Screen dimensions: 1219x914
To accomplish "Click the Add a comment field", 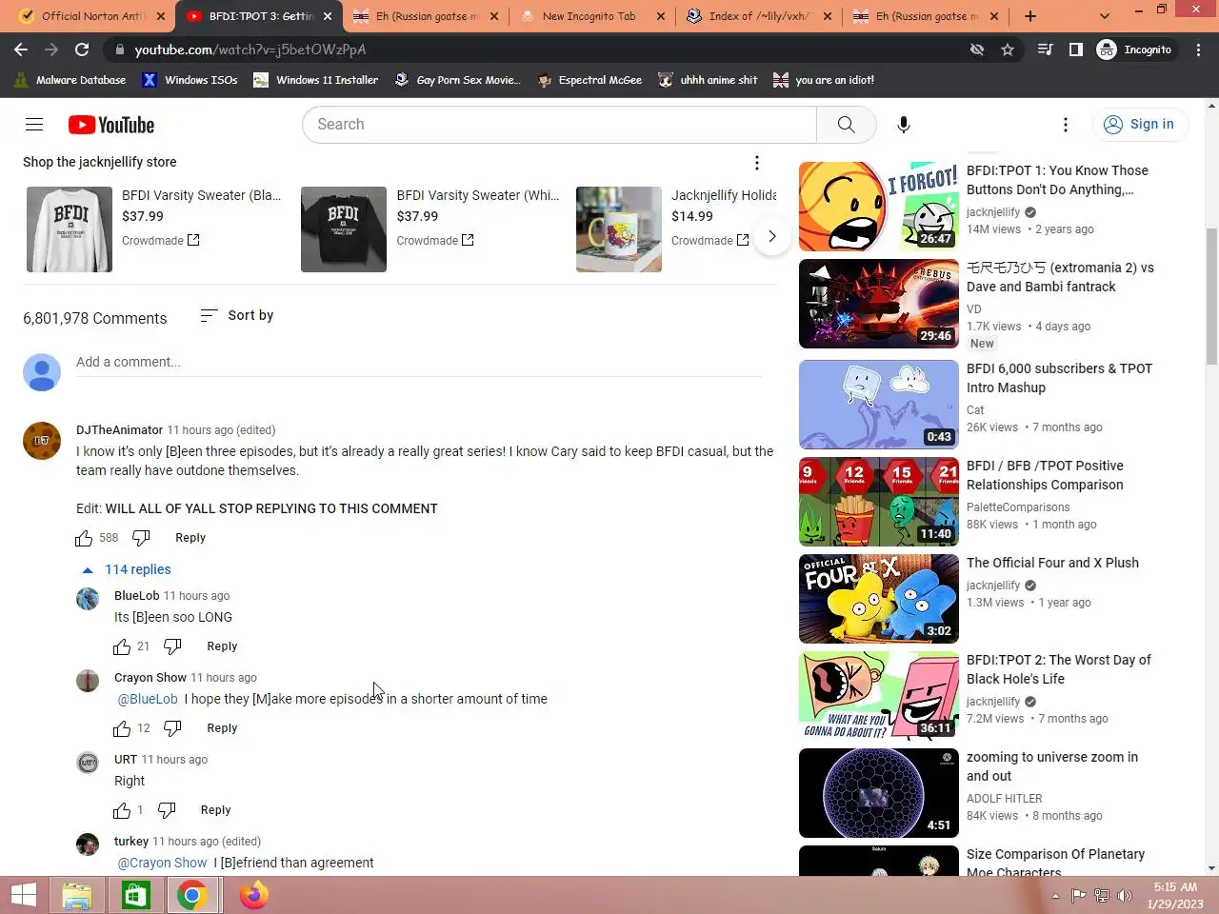I will pos(419,363).
